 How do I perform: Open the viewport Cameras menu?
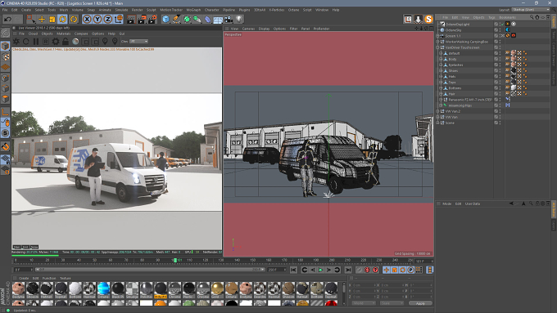point(249,29)
